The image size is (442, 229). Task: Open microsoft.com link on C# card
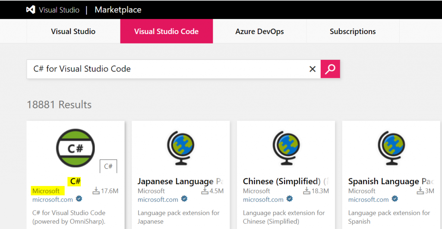pyautogui.click(x=52, y=200)
